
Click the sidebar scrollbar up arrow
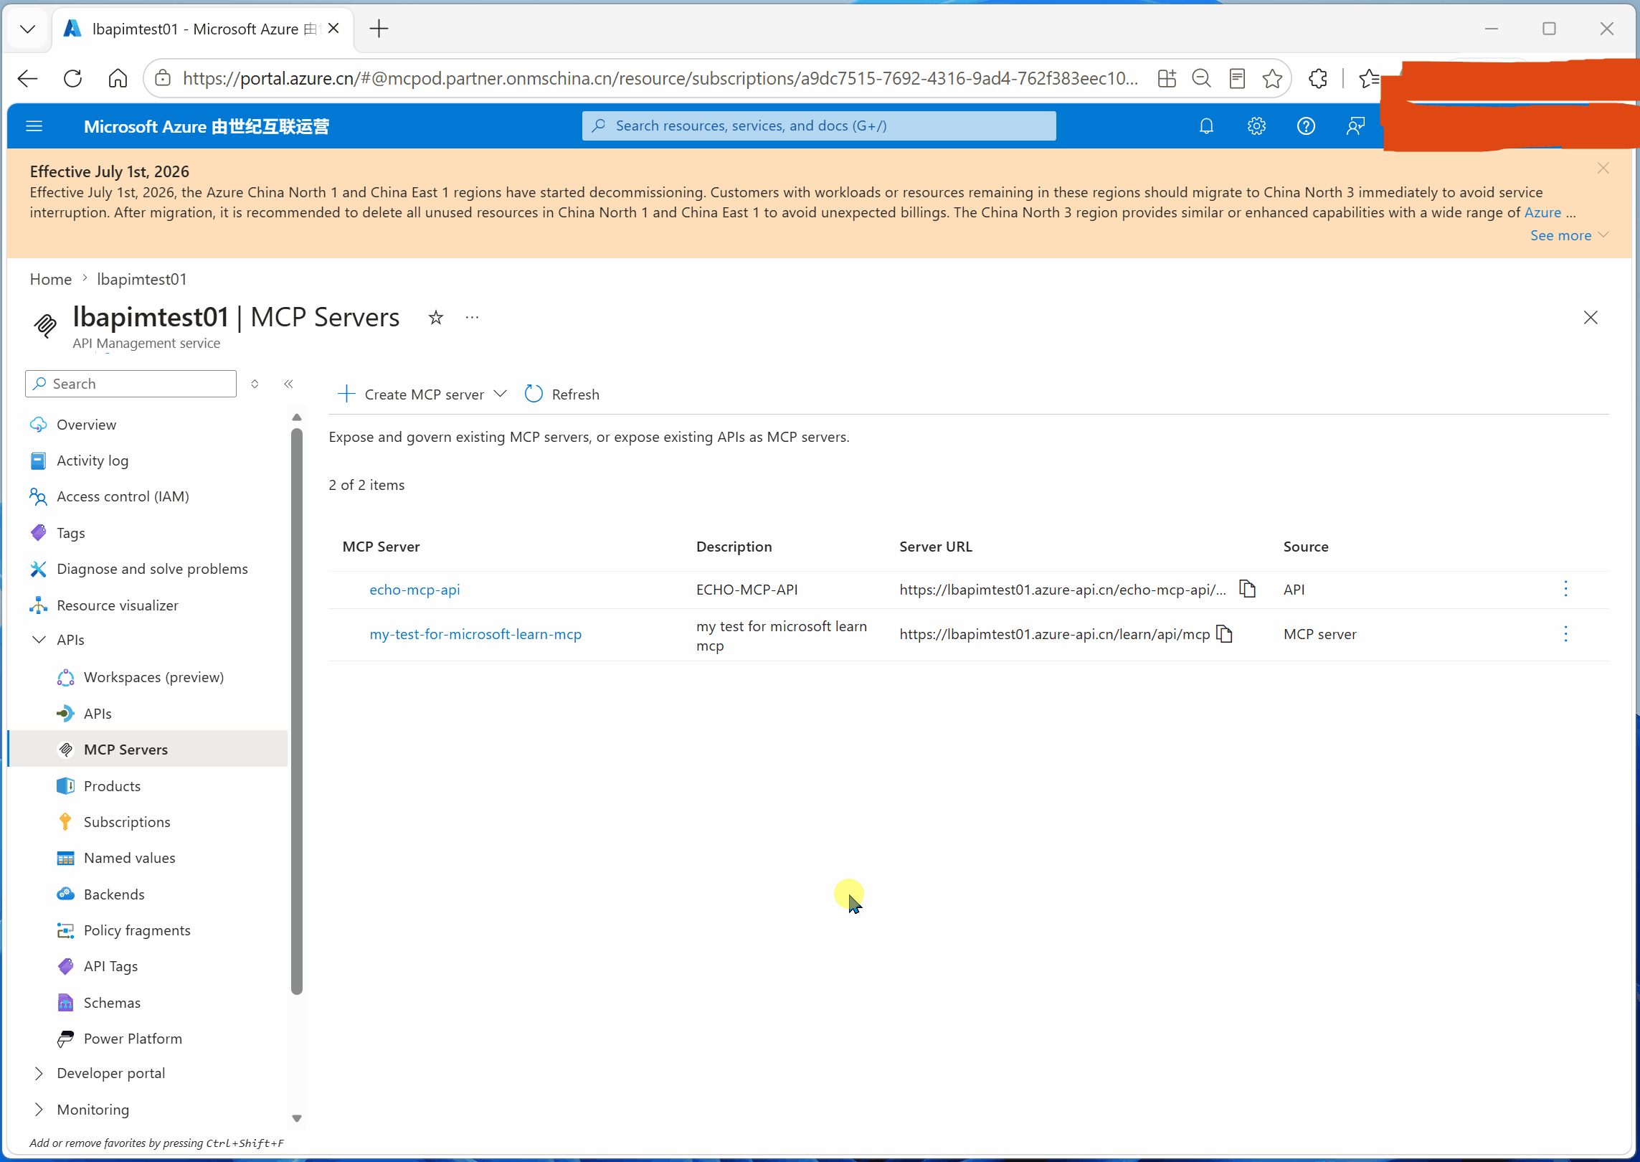pyautogui.click(x=297, y=417)
